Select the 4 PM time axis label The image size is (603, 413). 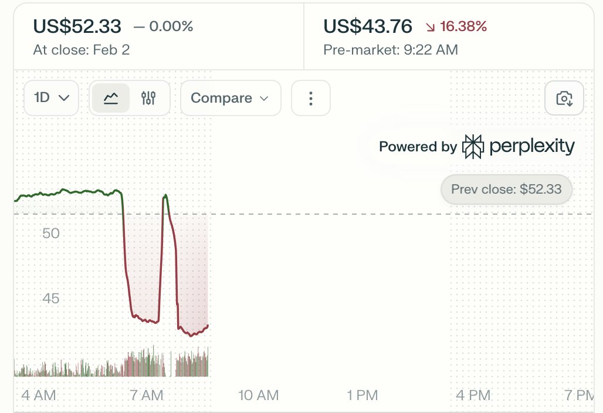[x=473, y=395]
